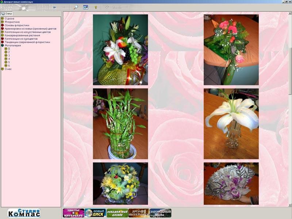Select the О нас item in the tree
The height and width of the screenshot is (219, 292).
coord(8,69)
